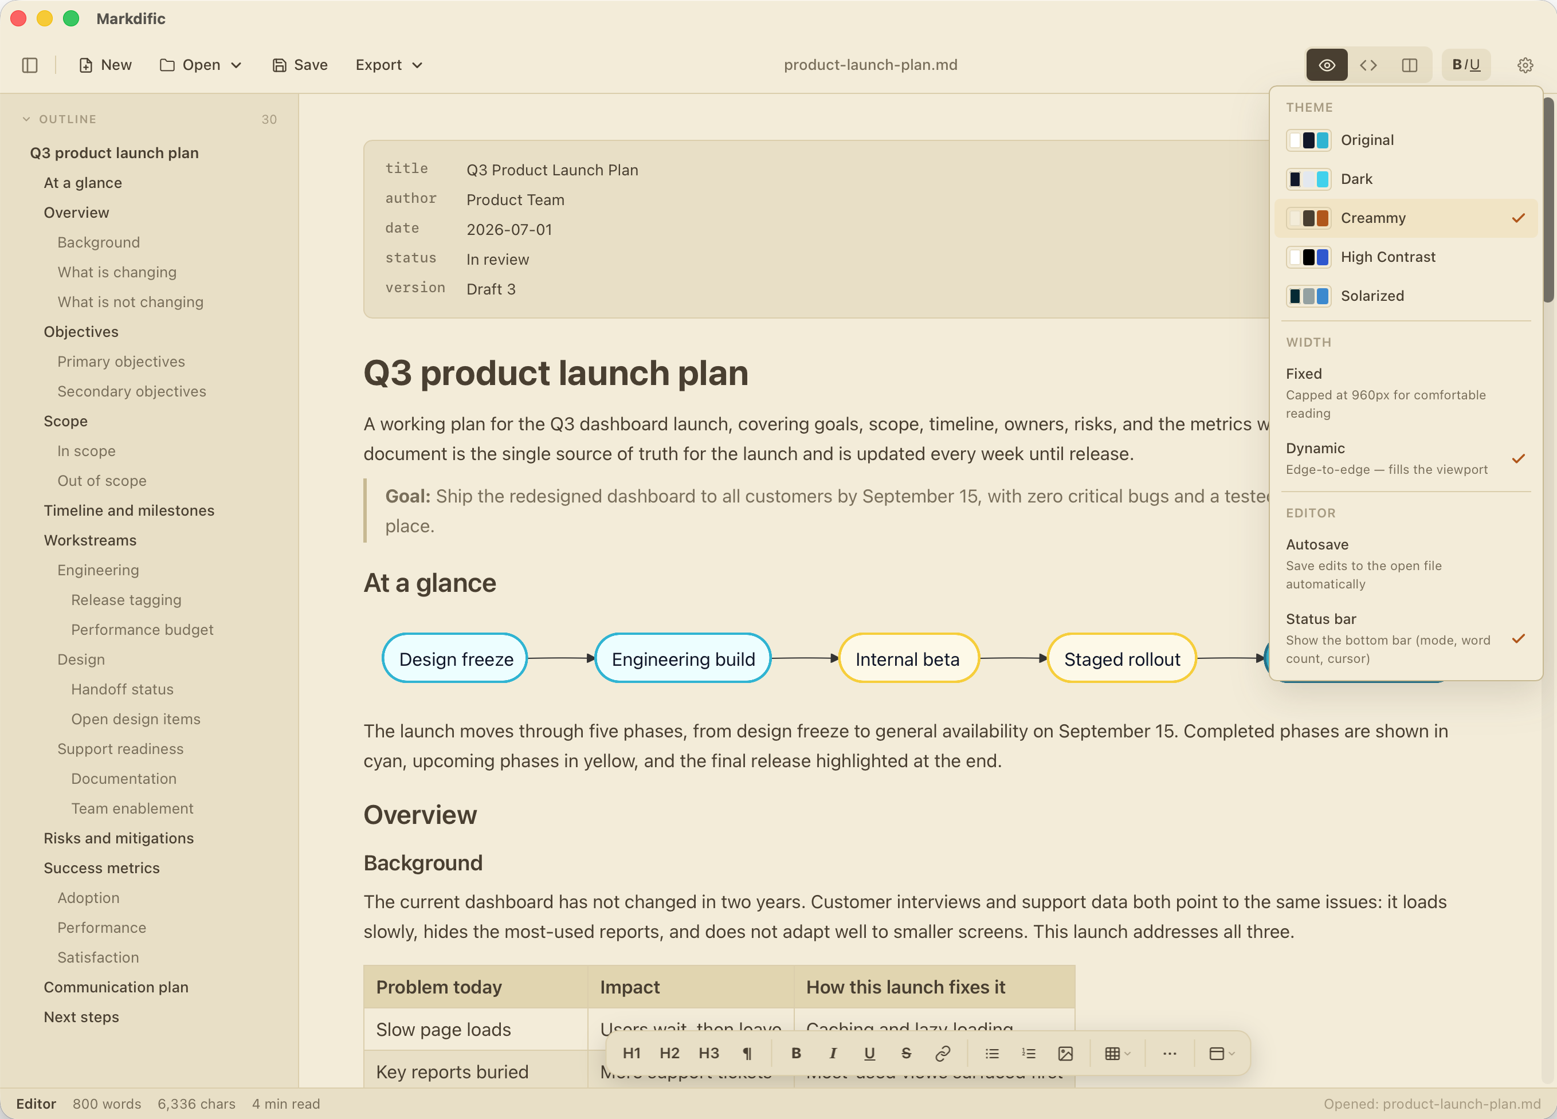The image size is (1557, 1119).
Task: Apply Heading 1 from floating toolbar
Action: click(x=631, y=1053)
